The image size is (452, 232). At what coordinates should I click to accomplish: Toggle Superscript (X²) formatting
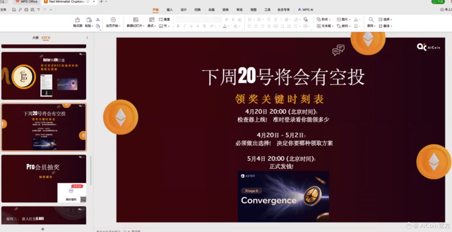click(x=212, y=26)
